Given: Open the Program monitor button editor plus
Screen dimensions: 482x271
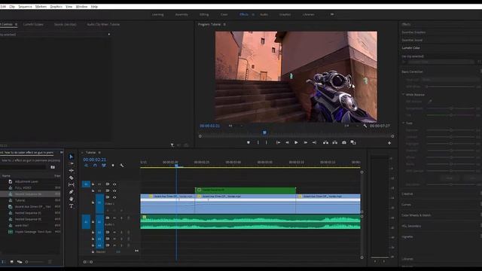Looking at the screenshot, I should click(389, 143).
